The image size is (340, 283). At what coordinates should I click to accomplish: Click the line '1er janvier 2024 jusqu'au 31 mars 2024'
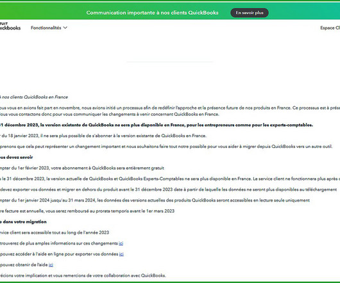click(x=155, y=200)
